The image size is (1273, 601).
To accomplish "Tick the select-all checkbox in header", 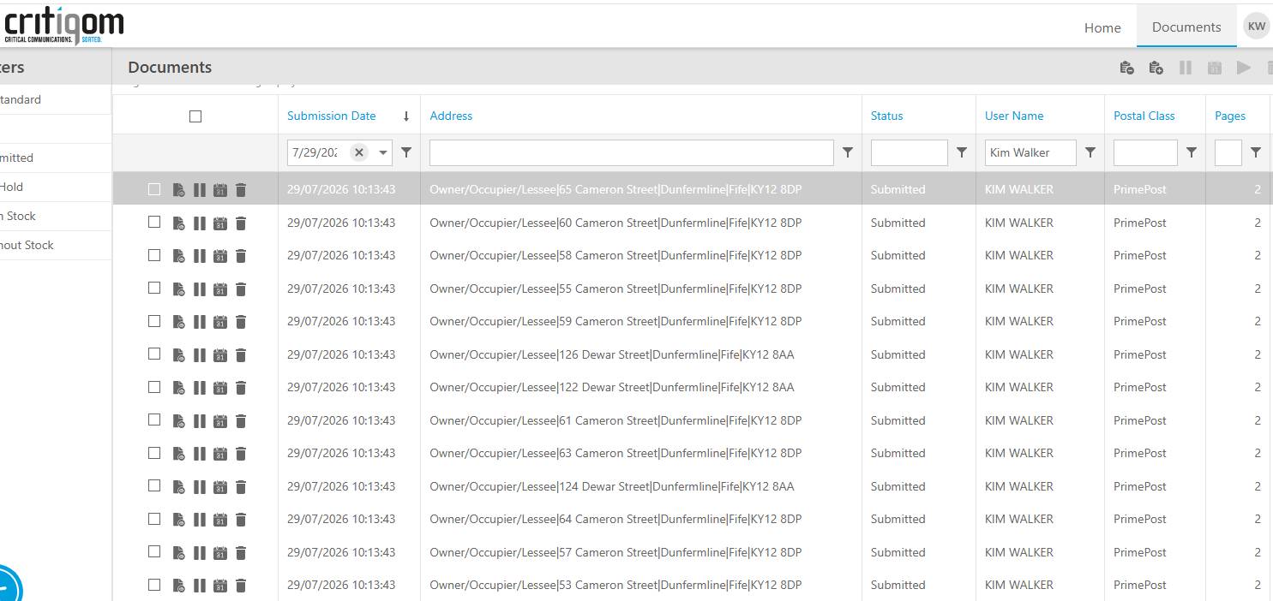I will coord(195,116).
